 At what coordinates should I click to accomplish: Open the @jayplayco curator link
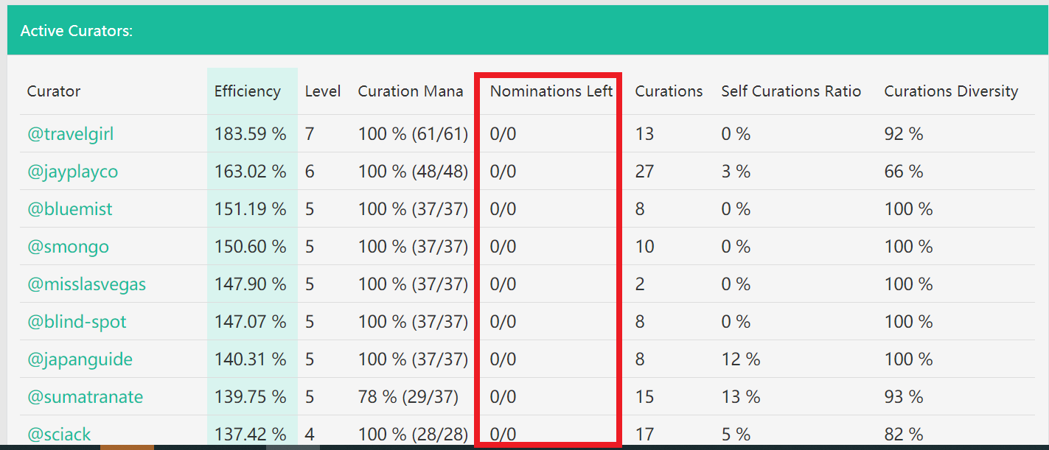pos(73,172)
